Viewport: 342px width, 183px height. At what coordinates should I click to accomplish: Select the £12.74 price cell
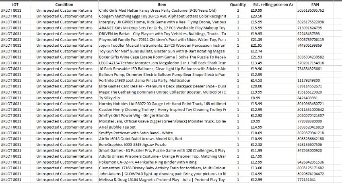(x=273, y=51)
